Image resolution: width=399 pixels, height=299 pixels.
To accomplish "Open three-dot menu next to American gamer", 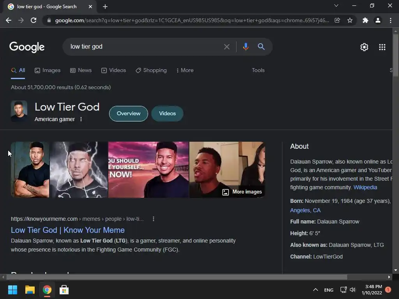I will coord(81,119).
